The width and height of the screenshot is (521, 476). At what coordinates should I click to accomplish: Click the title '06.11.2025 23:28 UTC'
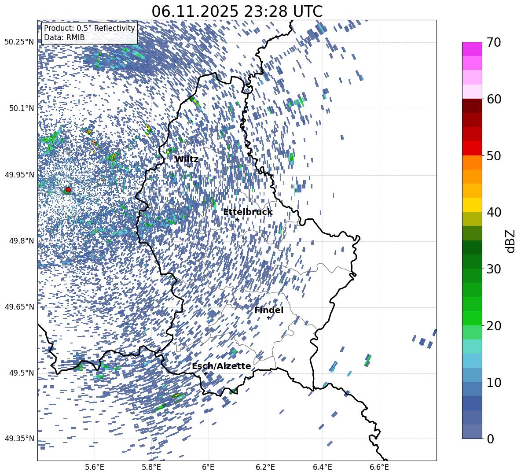click(x=237, y=11)
